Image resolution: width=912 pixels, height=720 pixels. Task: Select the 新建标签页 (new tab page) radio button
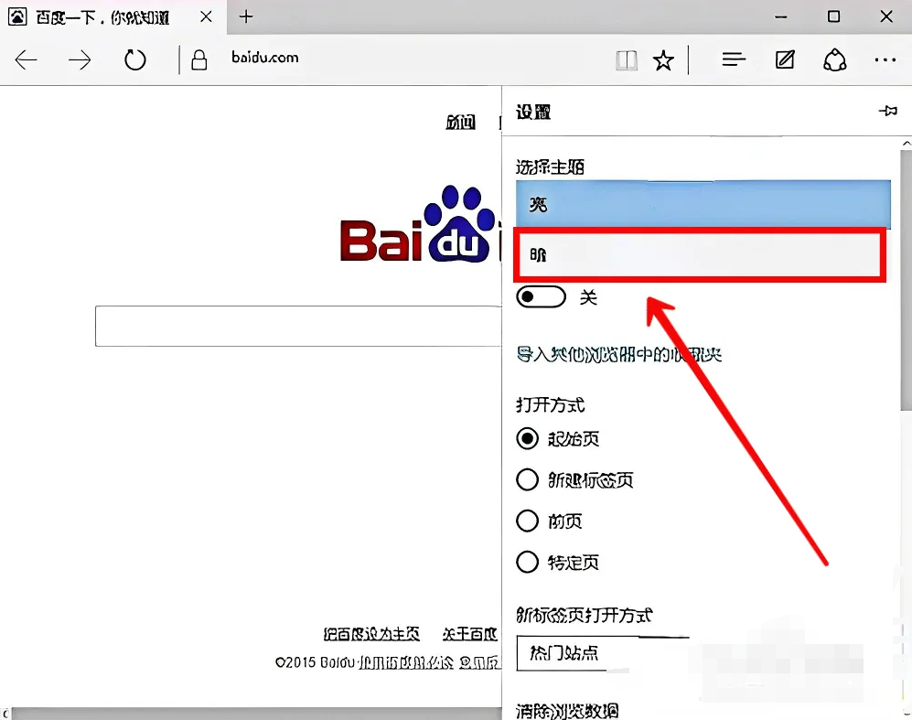pos(527,479)
